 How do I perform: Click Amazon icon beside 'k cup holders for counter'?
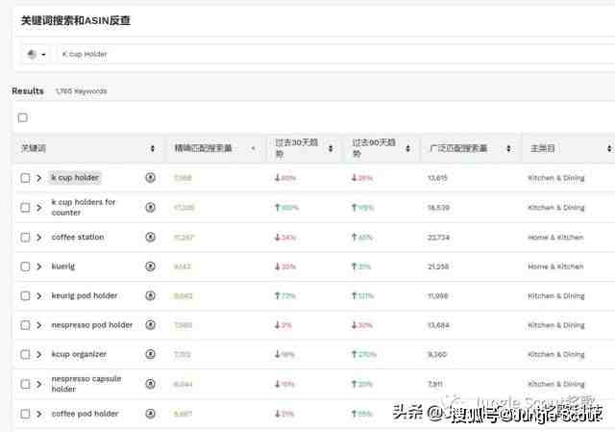(x=150, y=207)
